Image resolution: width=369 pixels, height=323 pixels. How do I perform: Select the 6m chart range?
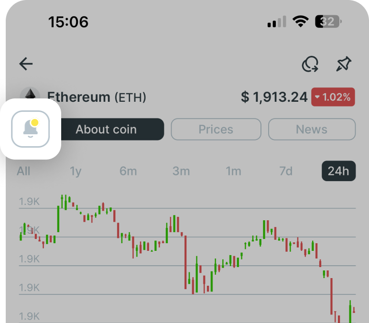tap(128, 171)
